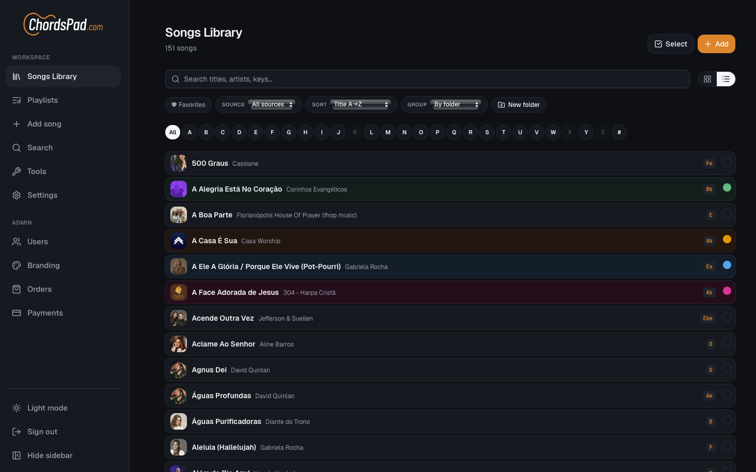Click the Search magnifier sidebar icon
The image size is (756, 472).
click(x=17, y=148)
